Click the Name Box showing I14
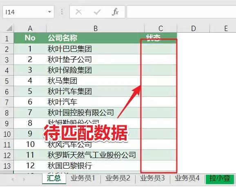Screen dimensions: 236x187 click(x=28, y=12)
